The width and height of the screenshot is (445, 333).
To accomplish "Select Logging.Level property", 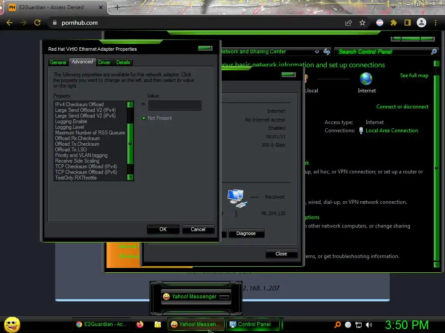I will [70, 127].
